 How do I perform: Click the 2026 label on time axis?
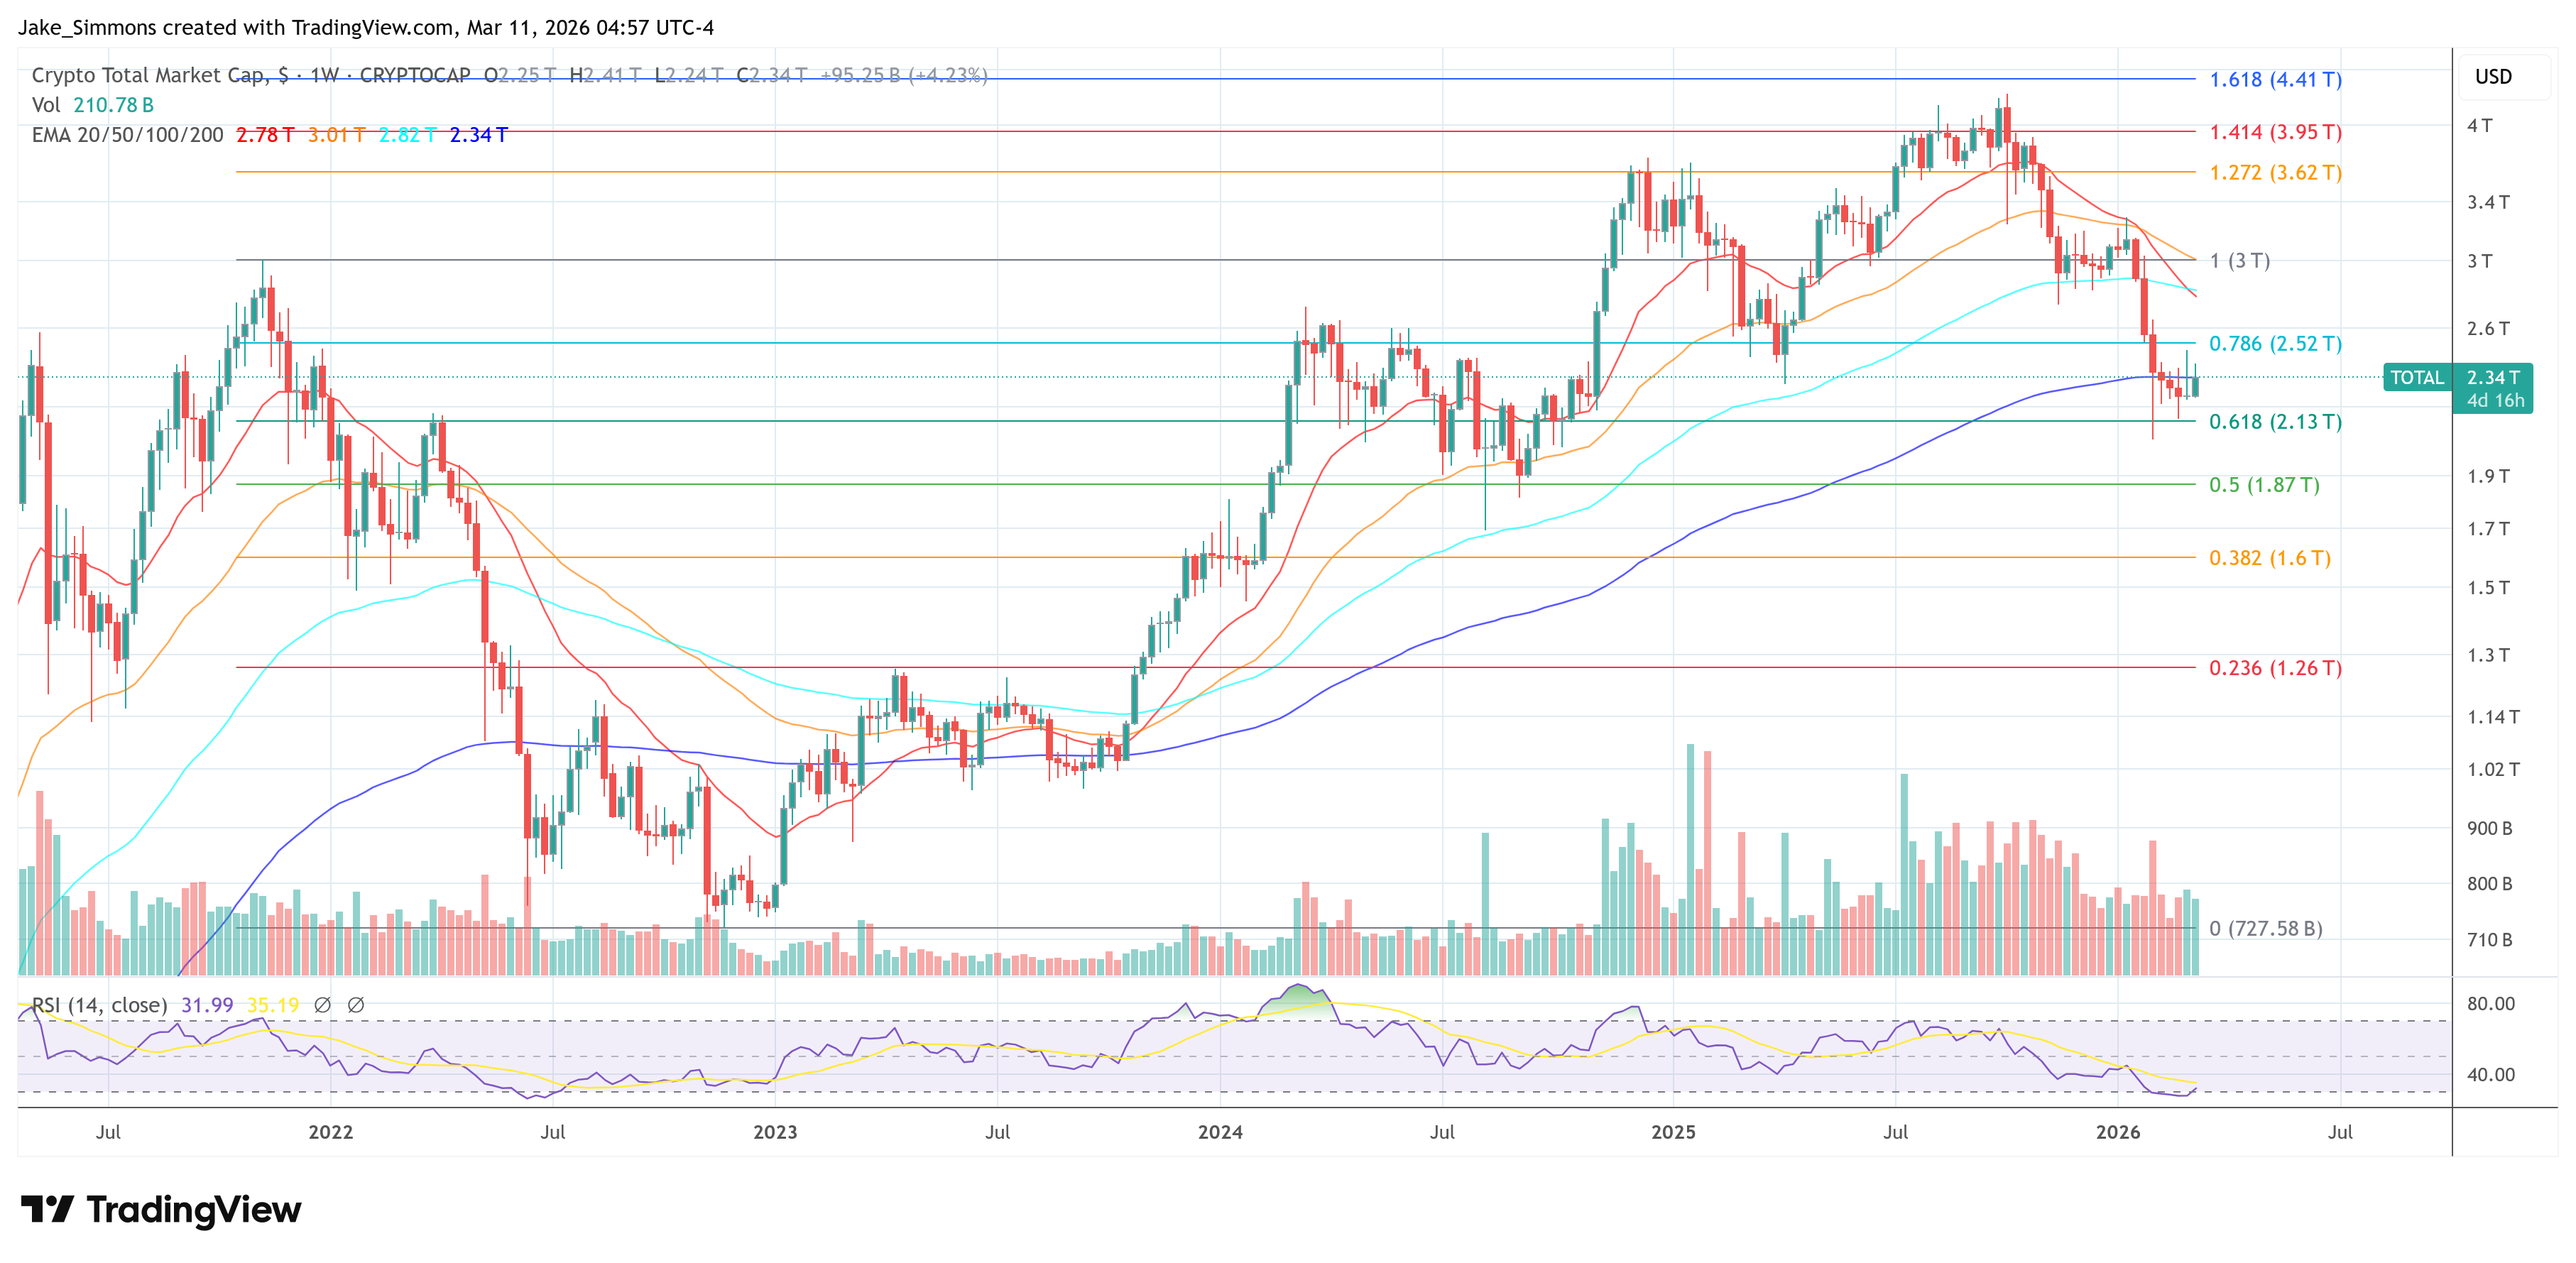point(2118,1132)
